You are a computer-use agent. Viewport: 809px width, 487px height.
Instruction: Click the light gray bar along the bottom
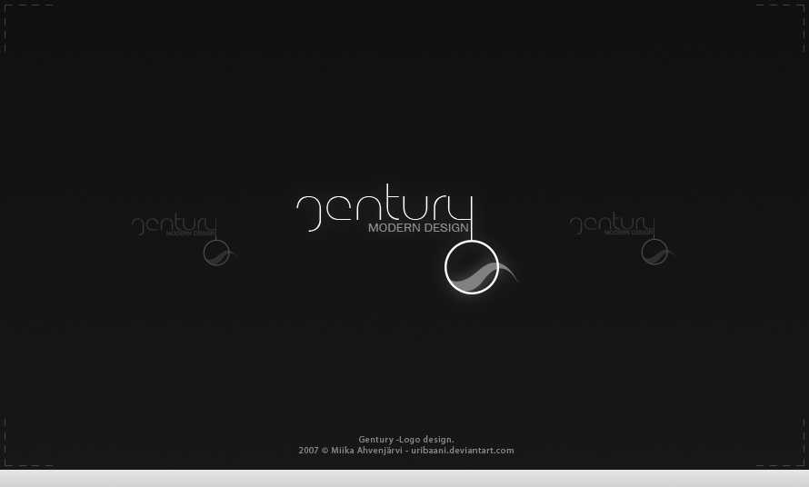point(404,478)
